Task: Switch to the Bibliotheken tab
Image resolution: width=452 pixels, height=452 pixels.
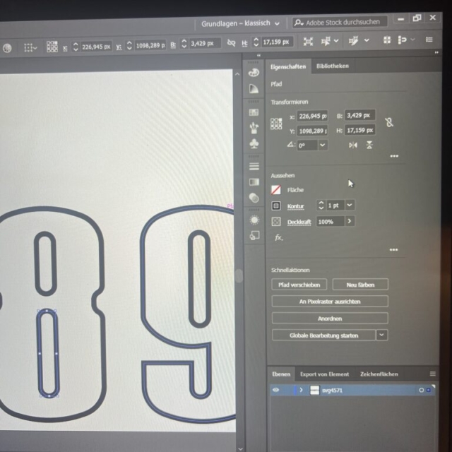Action: click(332, 66)
